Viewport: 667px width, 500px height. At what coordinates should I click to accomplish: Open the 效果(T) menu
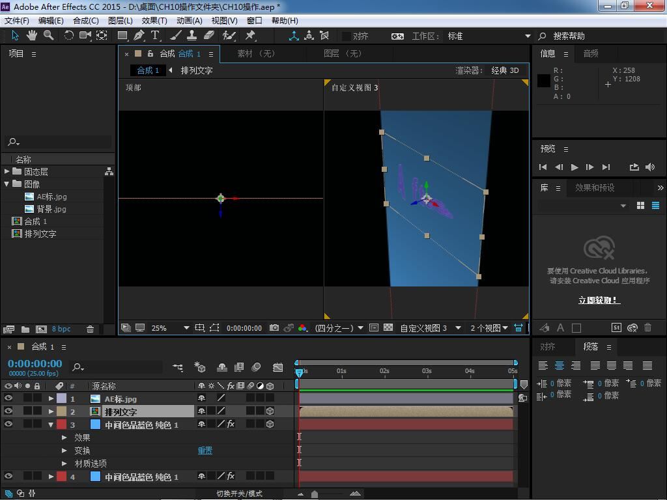(154, 20)
